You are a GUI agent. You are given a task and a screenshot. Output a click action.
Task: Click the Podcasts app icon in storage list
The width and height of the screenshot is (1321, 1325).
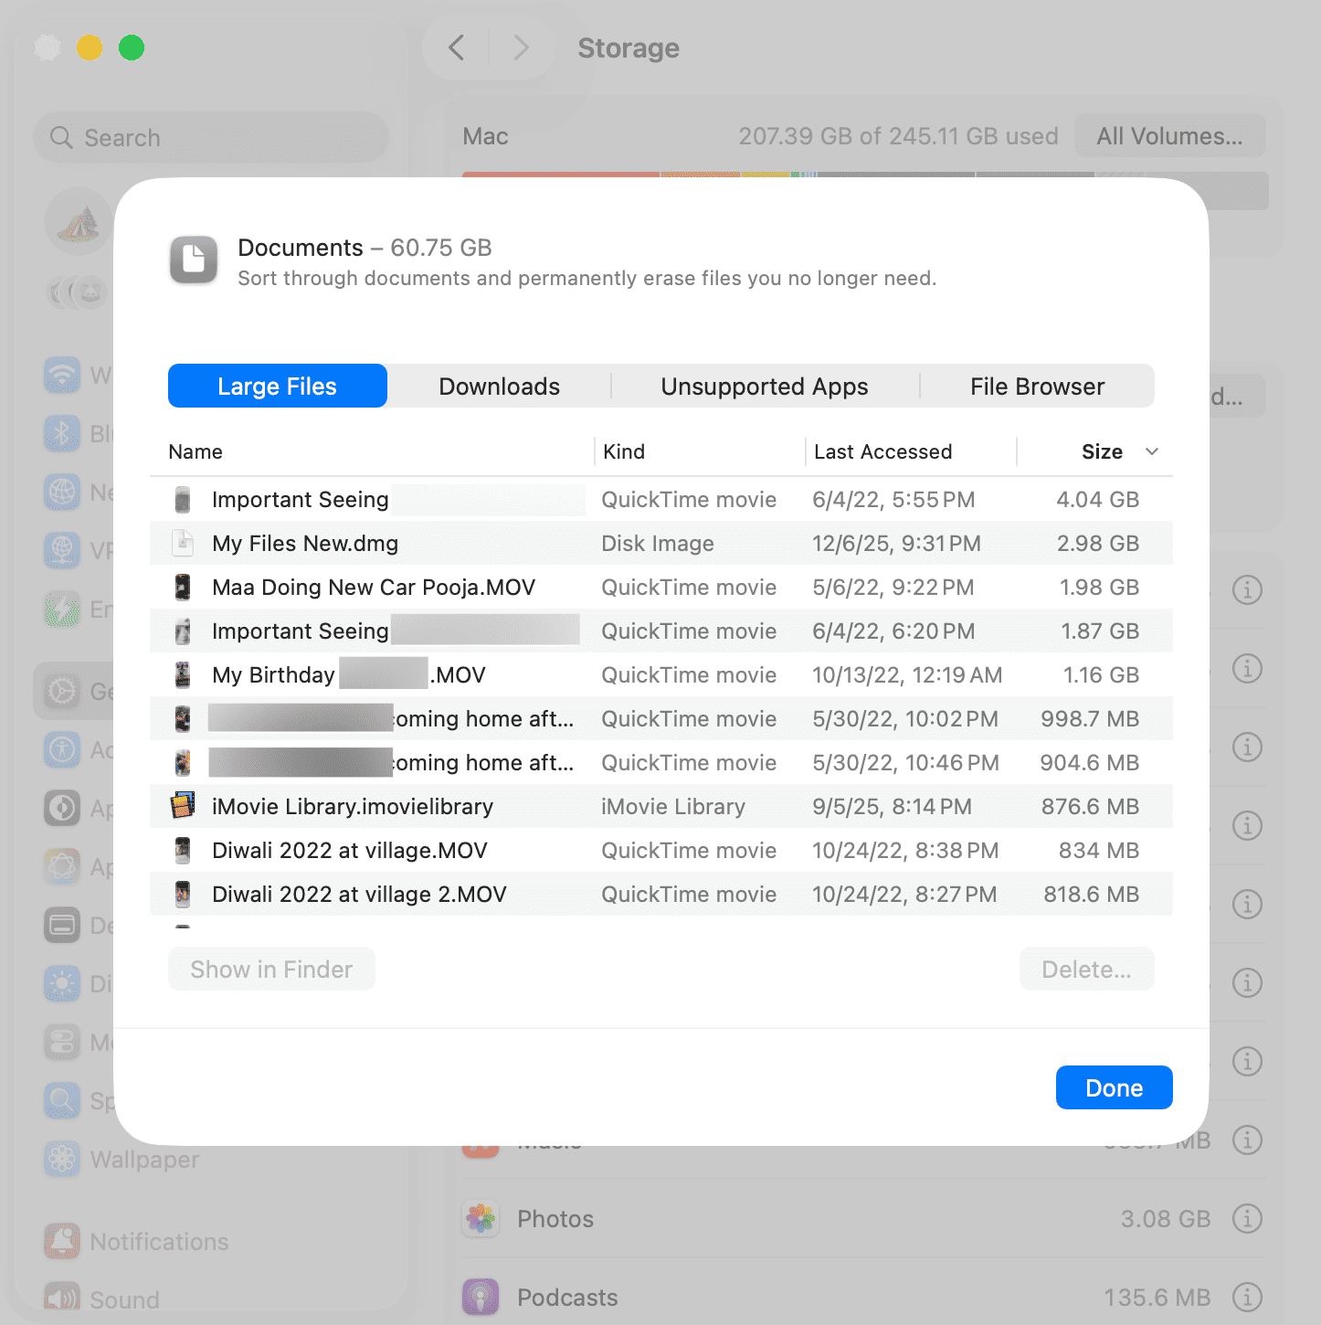click(x=481, y=1297)
